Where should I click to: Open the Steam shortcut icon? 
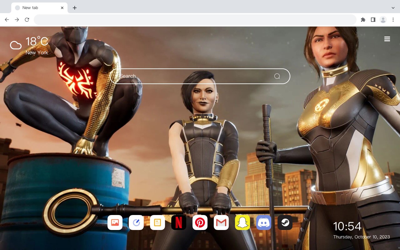click(285, 222)
